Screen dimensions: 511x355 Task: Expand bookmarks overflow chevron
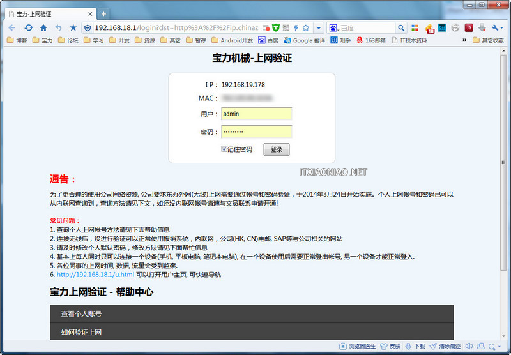coord(464,40)
